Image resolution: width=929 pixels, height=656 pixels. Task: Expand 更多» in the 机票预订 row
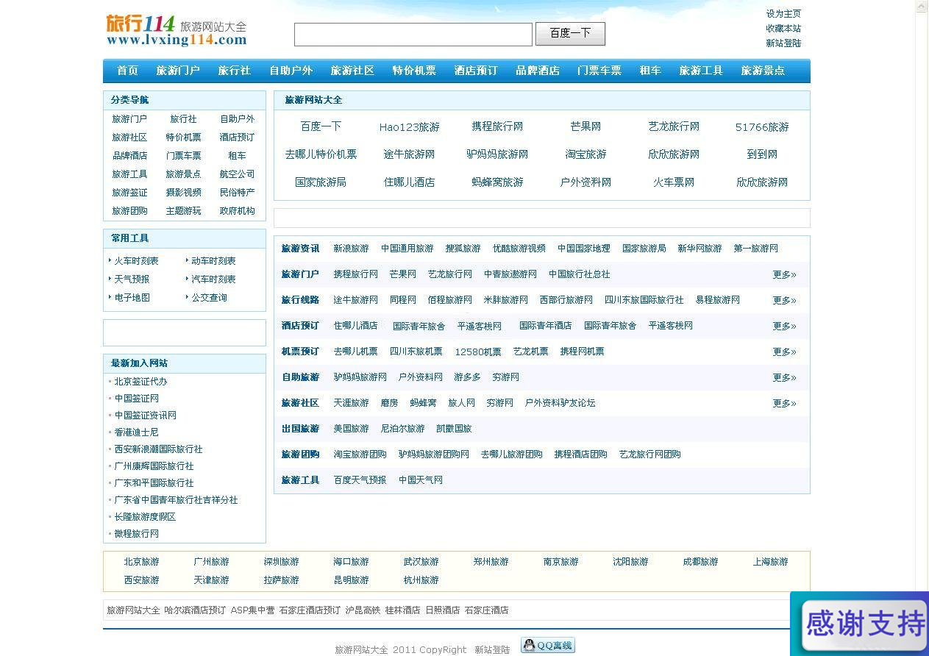[784, 352]
